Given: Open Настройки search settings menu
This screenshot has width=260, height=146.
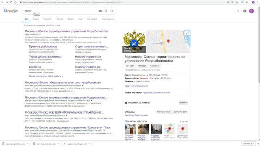Looking at the screenshot, I should (92, 19).
